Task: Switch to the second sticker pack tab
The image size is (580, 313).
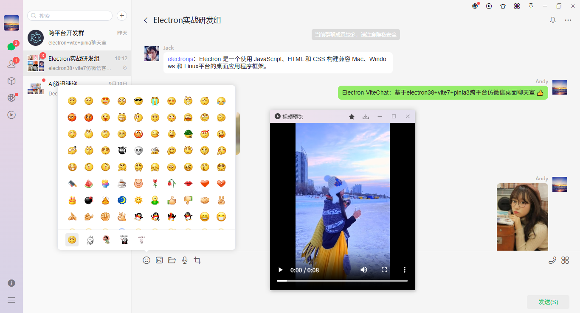Action: click(x=89, y=239)
